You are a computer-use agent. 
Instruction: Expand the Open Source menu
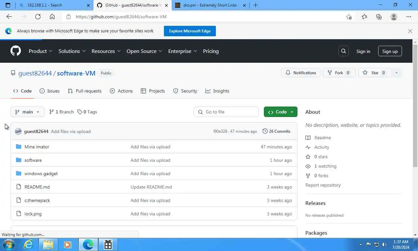point(144,51)
